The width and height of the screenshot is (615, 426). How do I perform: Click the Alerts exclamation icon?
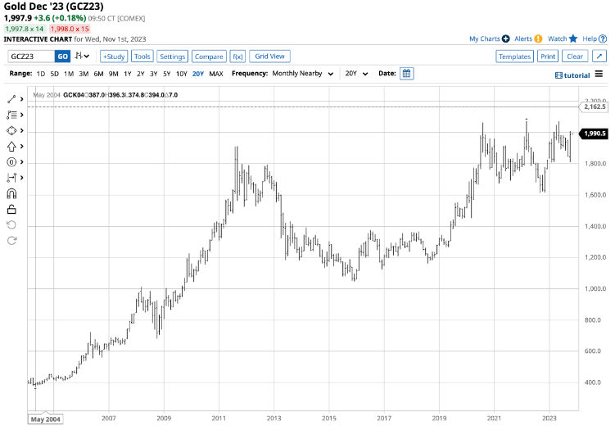[x=539, y=39]
